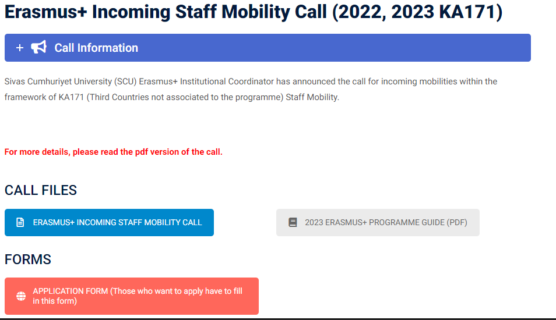Click '(2022, 2023 KA171)' in the title
The image size is (556, 320).
click(x=417, y=12)
